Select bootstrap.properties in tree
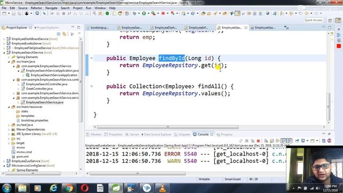Image resolution: width=343 pixels, height=193 pixels. coord(34,120)
